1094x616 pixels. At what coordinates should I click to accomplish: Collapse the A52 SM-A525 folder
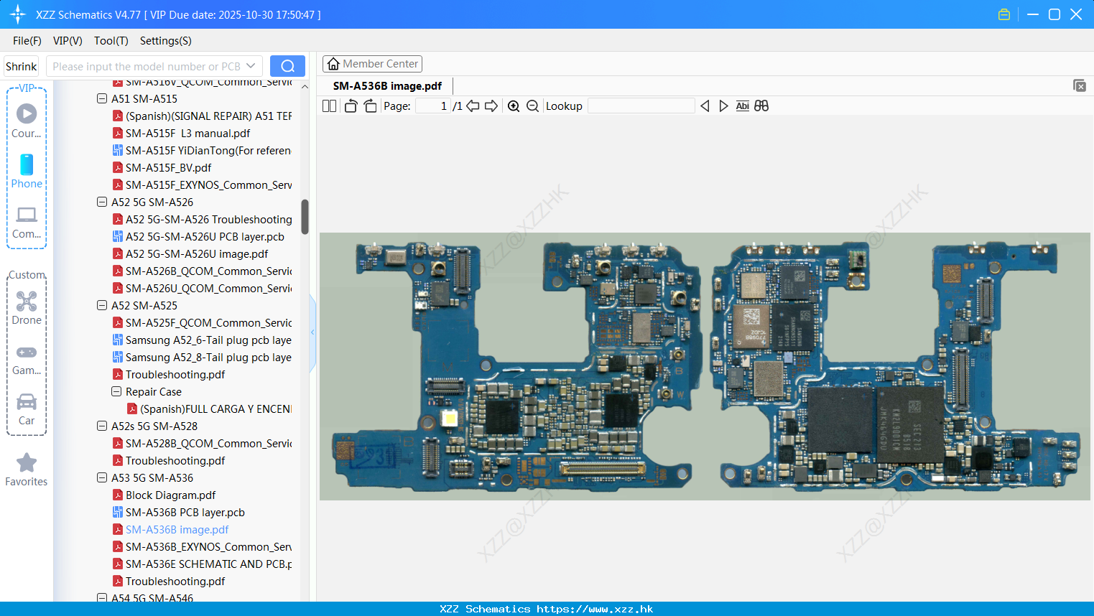pyautogui.click(x=102, y=305)
